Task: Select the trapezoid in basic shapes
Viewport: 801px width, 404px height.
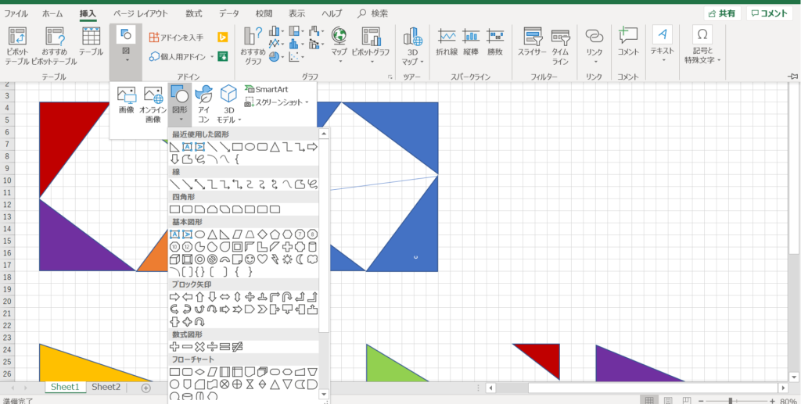Action: pos(250,234)
